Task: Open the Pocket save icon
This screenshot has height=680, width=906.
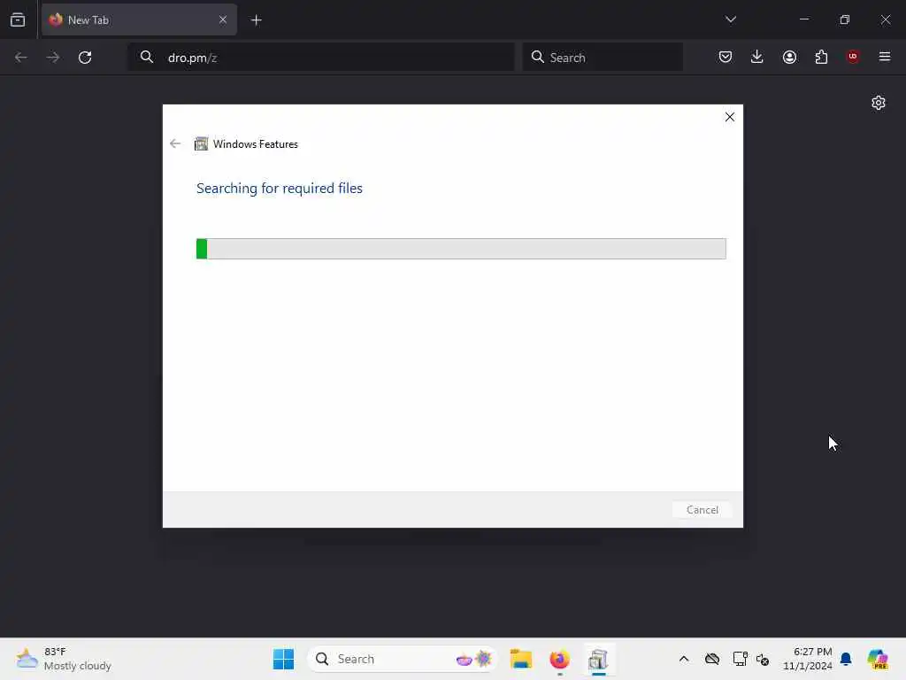Action: point(726,57)
